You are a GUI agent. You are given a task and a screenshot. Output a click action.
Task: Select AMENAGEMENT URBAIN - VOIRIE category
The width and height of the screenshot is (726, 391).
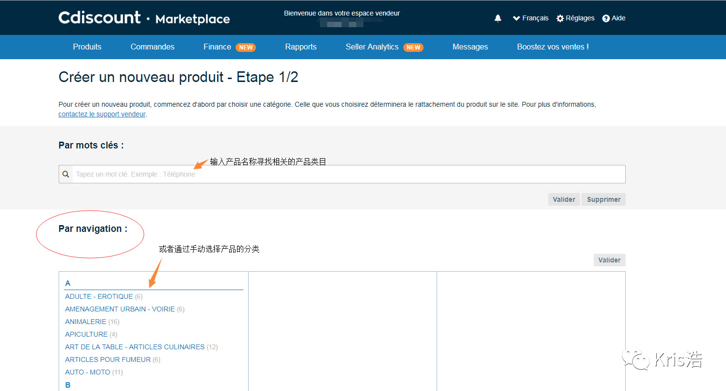[x=120, y=309]
